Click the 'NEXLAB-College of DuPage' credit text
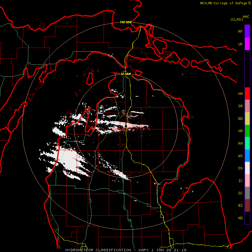Viewport: 252px width, 252px height. [223, 3]
